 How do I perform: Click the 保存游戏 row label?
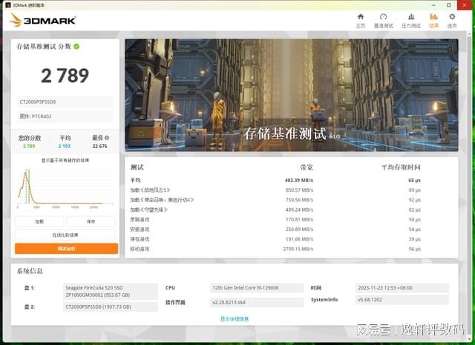pos(140,239)
